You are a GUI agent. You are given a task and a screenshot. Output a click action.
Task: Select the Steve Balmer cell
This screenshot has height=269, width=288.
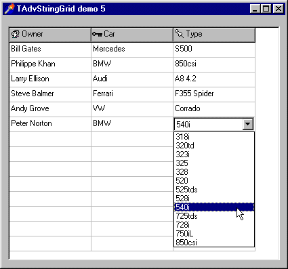click(x=50, y=94)
